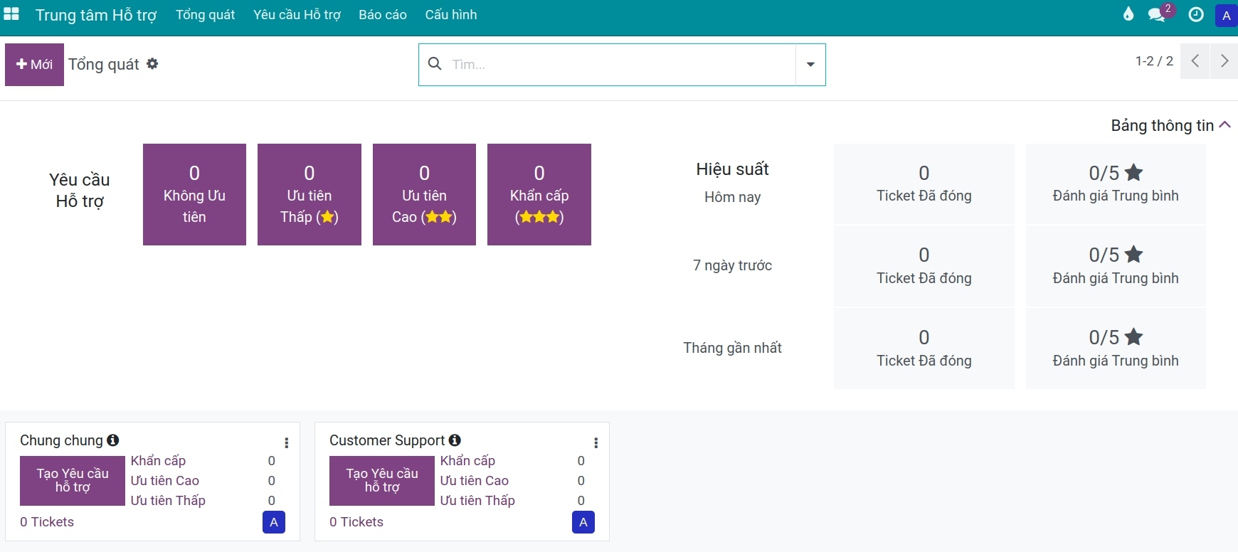1238x552 pixels.
Task: Open the Không Ưu tiên tickets tile
Action: click(x=194, y=195)
